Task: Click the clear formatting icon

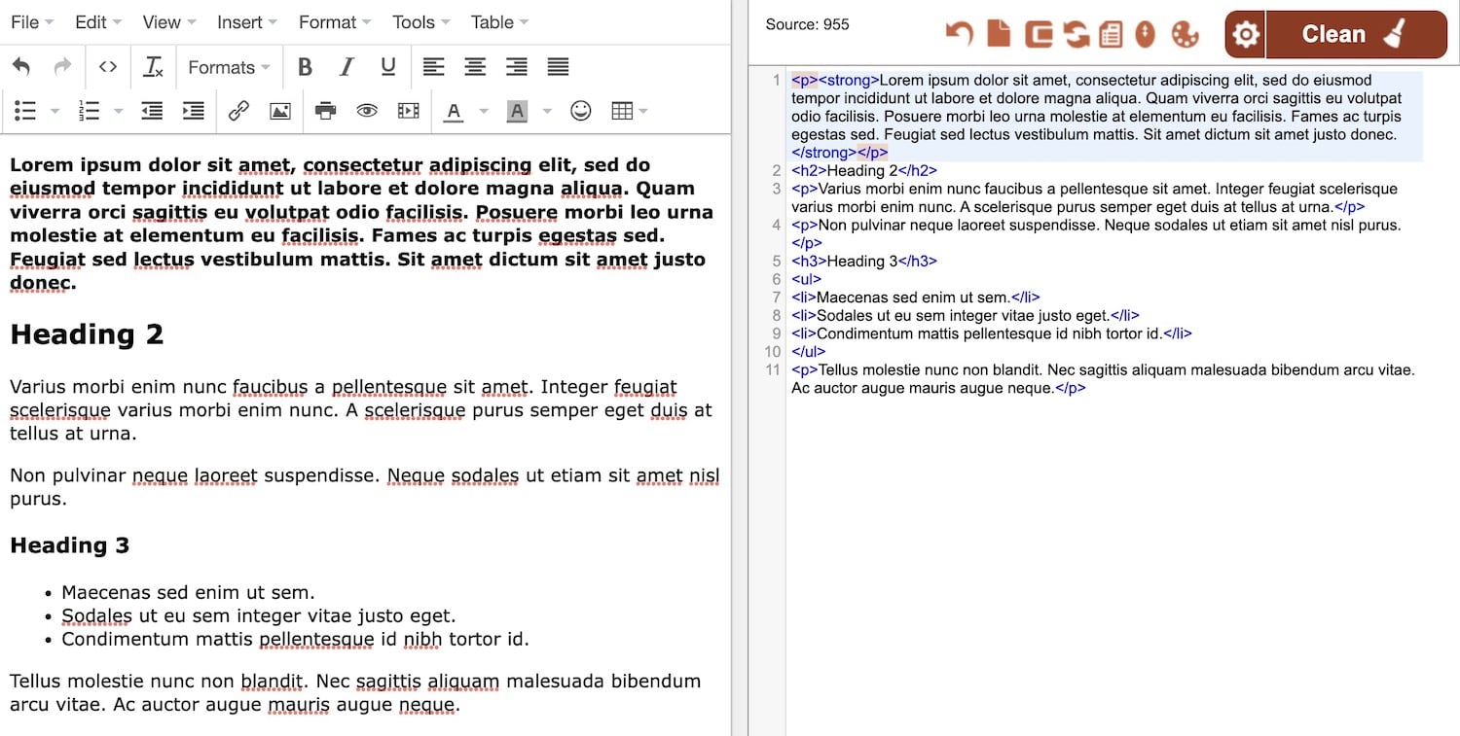Action: [x=154, y=67]
